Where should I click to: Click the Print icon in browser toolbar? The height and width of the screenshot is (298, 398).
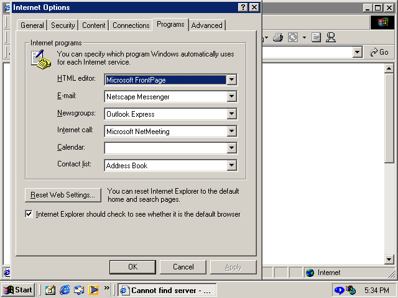click(278, 37)
